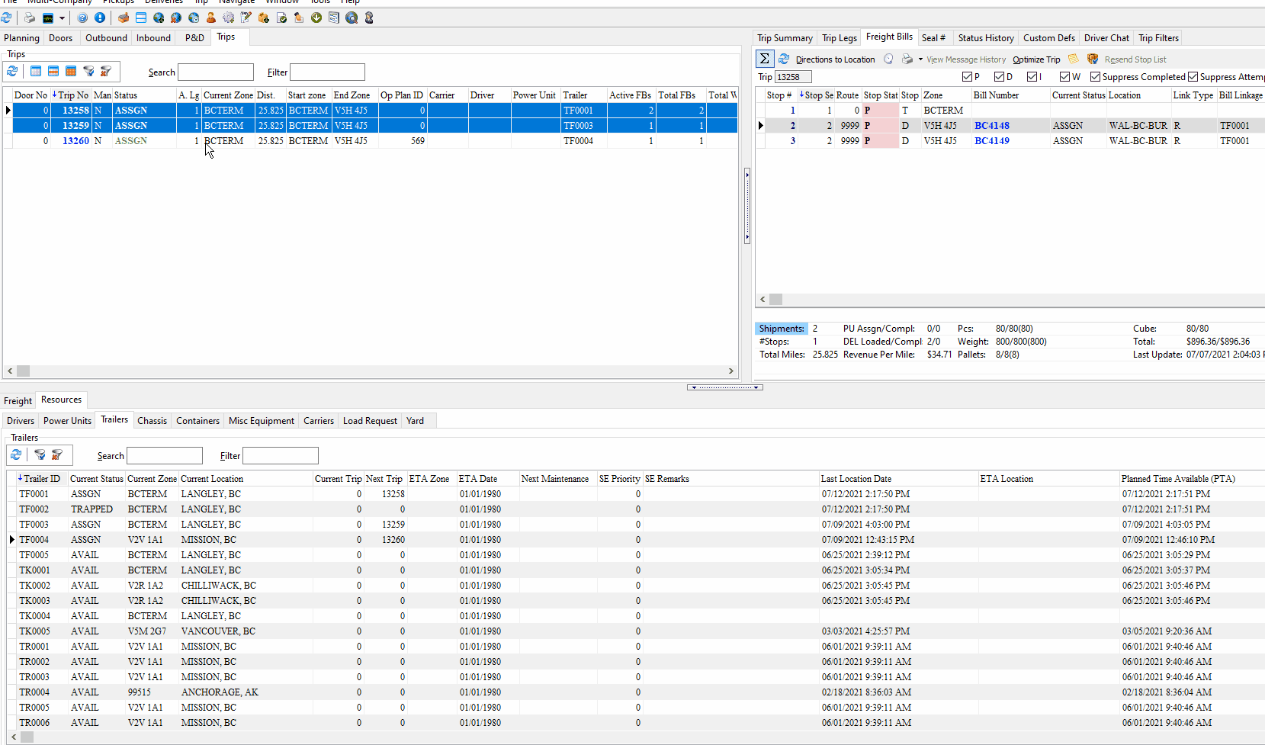Click the green download arrow toolbar icon
1265x745 pixels.
[316, 18]
